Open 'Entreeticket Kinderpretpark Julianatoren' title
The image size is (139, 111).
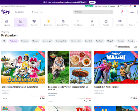pos(20,87)
